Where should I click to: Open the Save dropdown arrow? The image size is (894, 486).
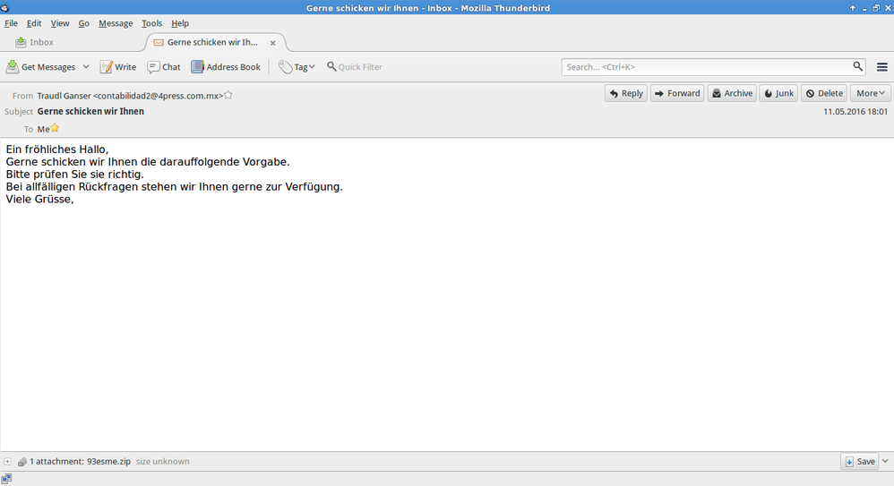click(x=885, y=462)
